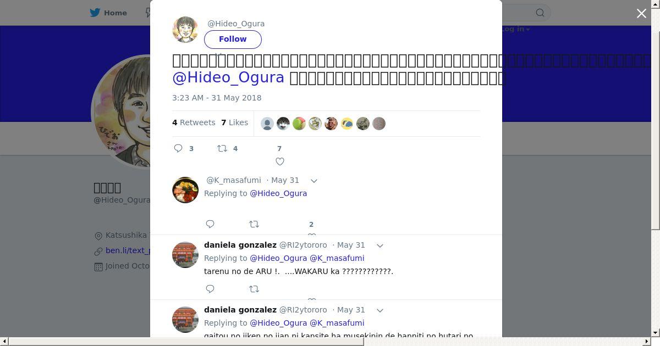Like the main tweet via heart icon

(280, 161)
